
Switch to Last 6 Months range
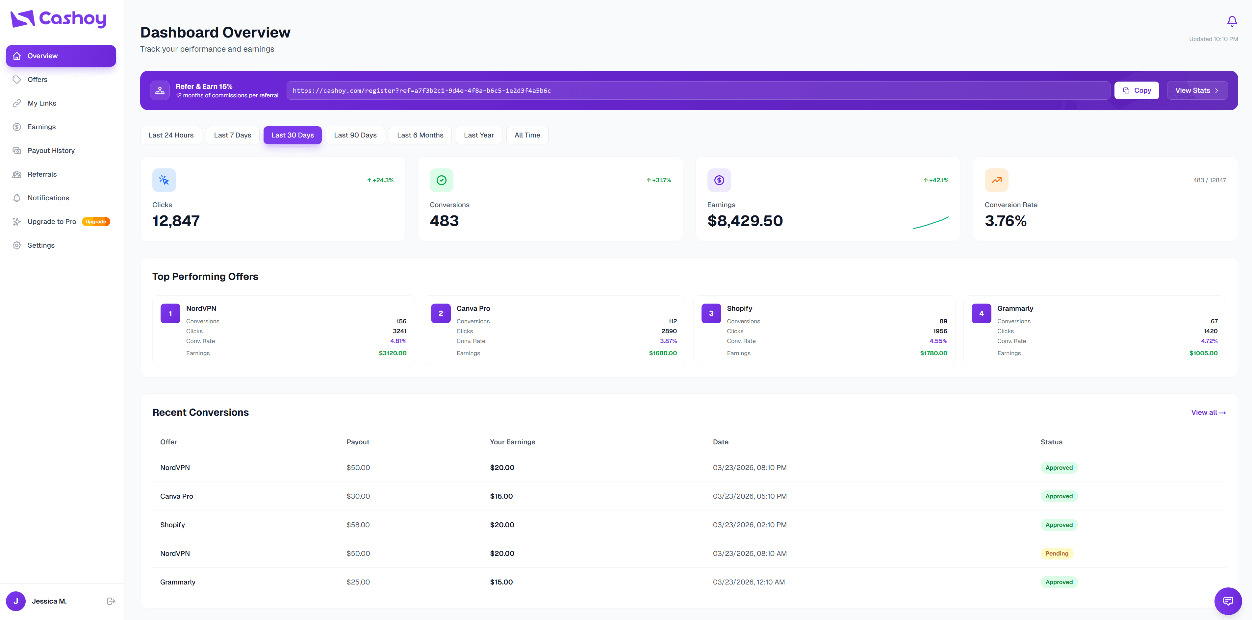(x=420, y=135)
